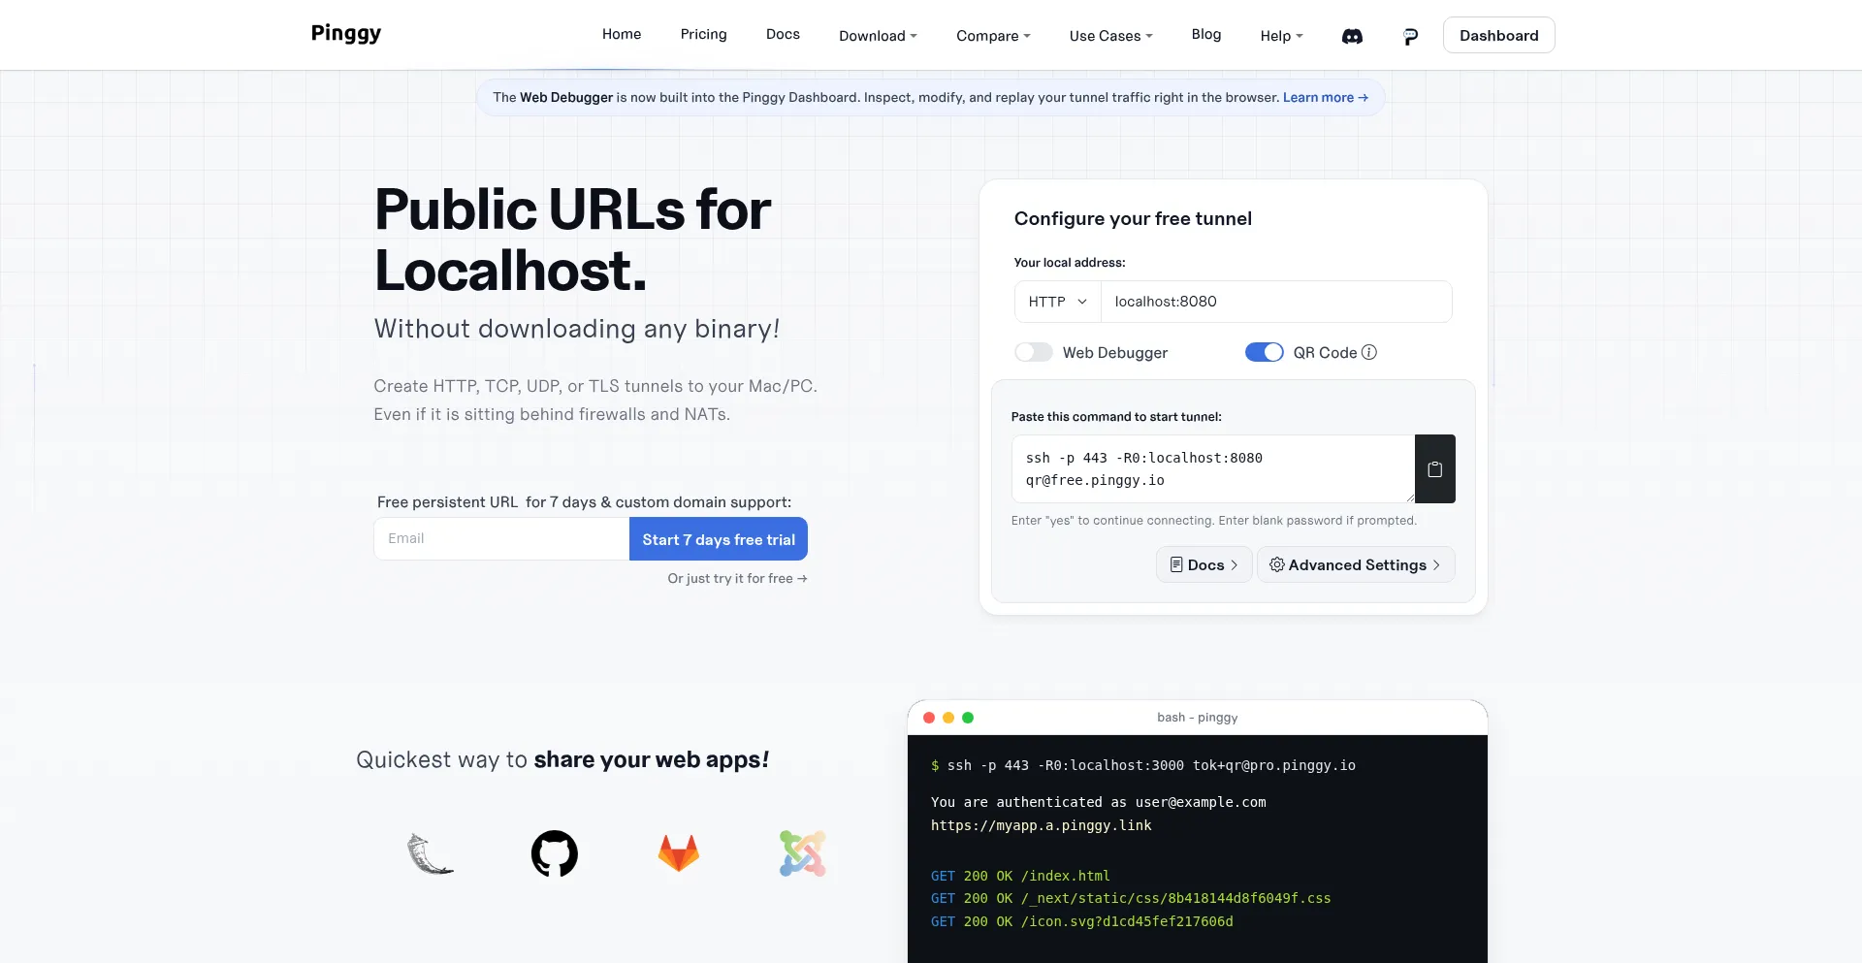Click the 'Configure your free tunnel' heading

[1133, 218]
